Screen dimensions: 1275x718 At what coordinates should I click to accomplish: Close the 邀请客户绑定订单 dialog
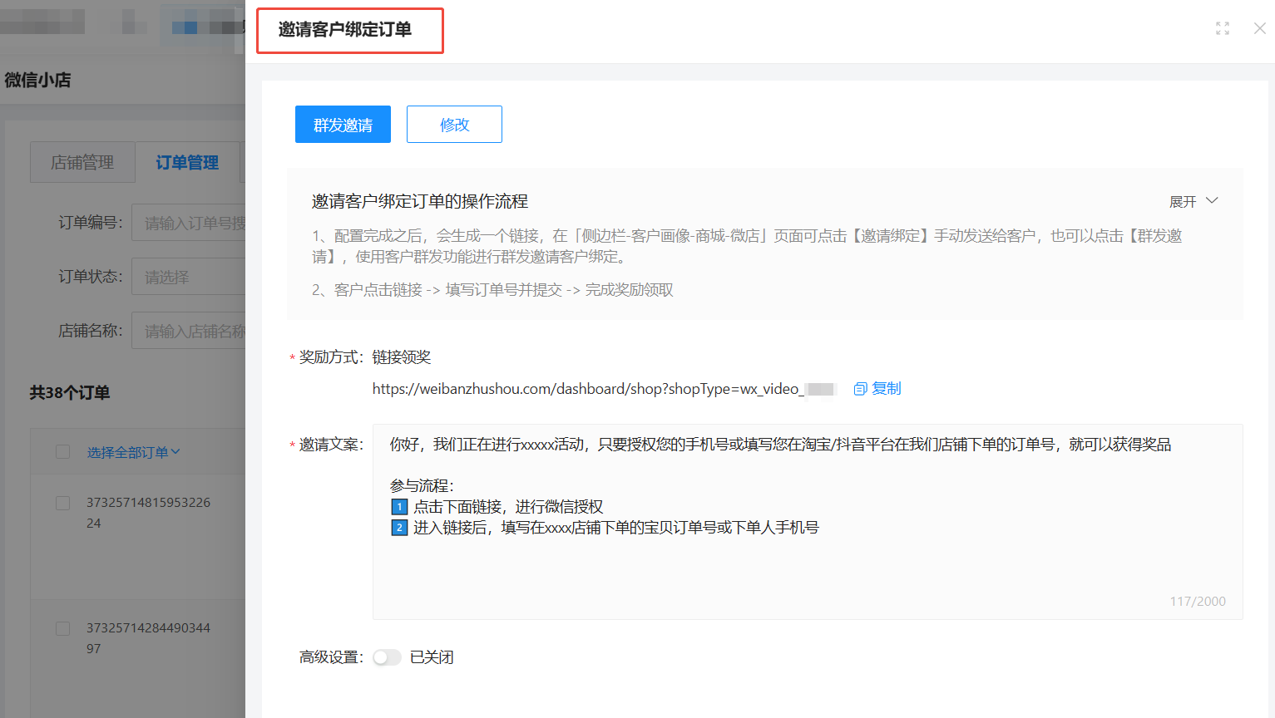(1259, 28)
